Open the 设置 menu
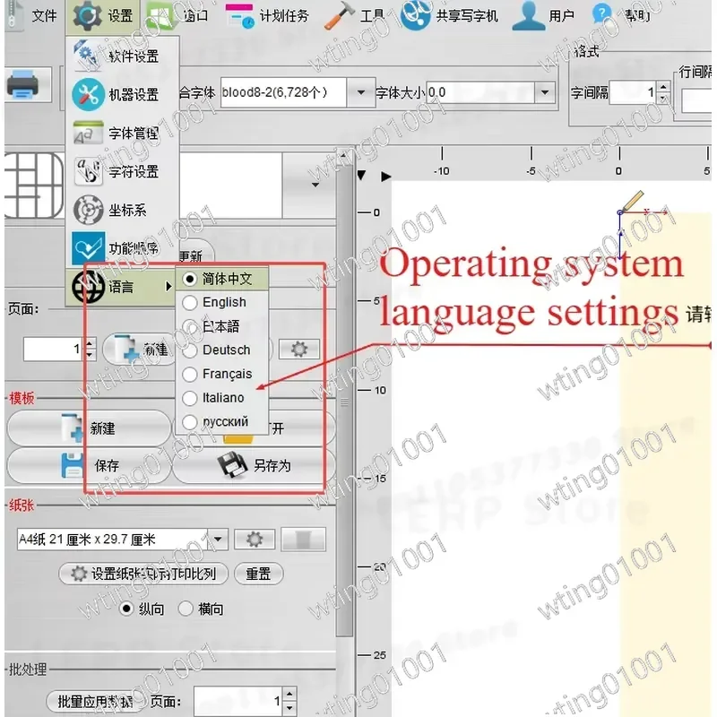 [x=104, y=16]
